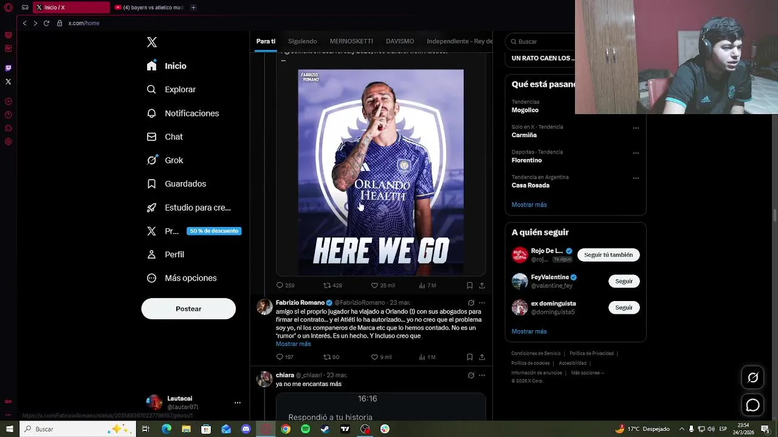
Task: Show hidden system tray icons
Action: pos(682,429)
